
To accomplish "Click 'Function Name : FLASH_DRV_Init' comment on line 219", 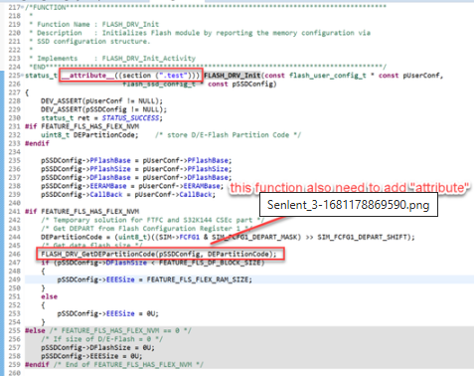I will 98,24.
